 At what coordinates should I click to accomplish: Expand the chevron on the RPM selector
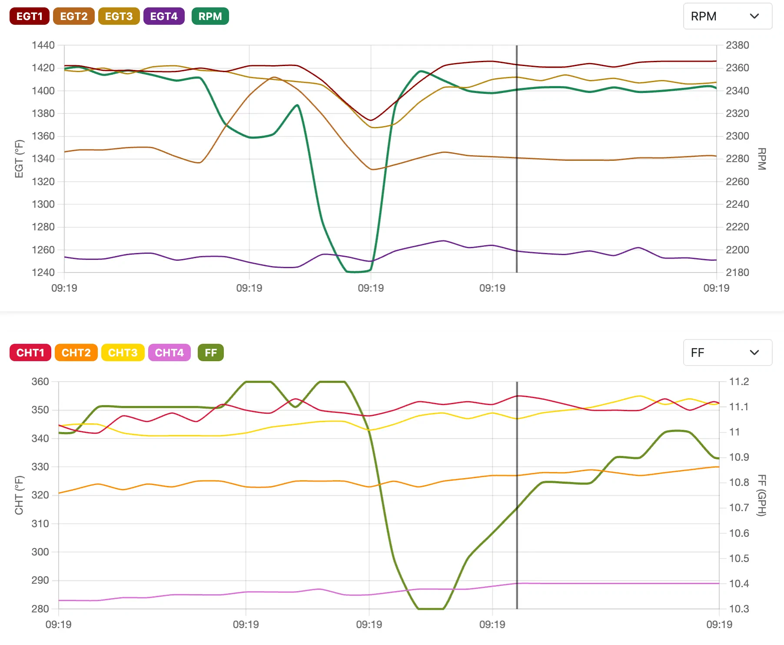[x=755, y=17]
